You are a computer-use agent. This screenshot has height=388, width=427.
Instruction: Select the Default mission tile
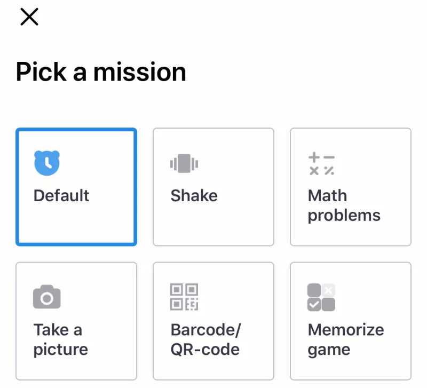click(x=76, y=187)
